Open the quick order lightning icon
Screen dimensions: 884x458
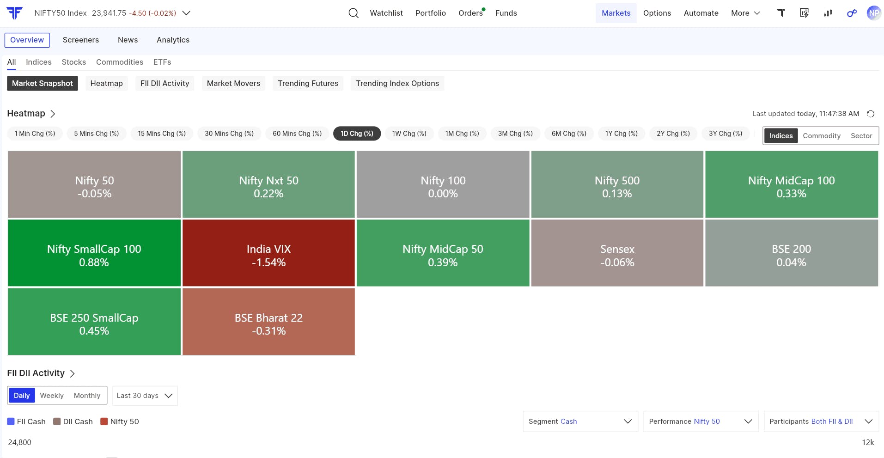click(x=804, y=13)
